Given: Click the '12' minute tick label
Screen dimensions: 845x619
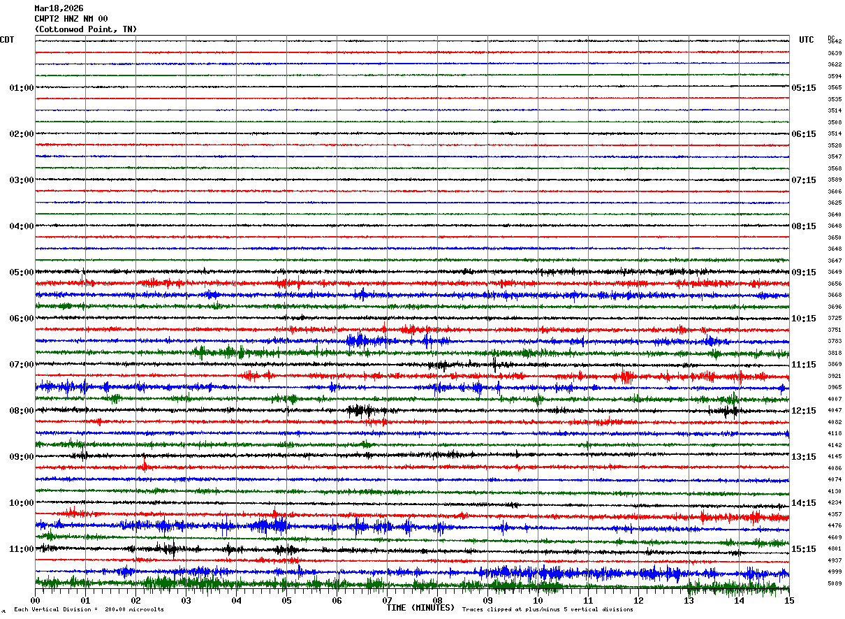Looking at the screenshot, I should coord(639,601).
